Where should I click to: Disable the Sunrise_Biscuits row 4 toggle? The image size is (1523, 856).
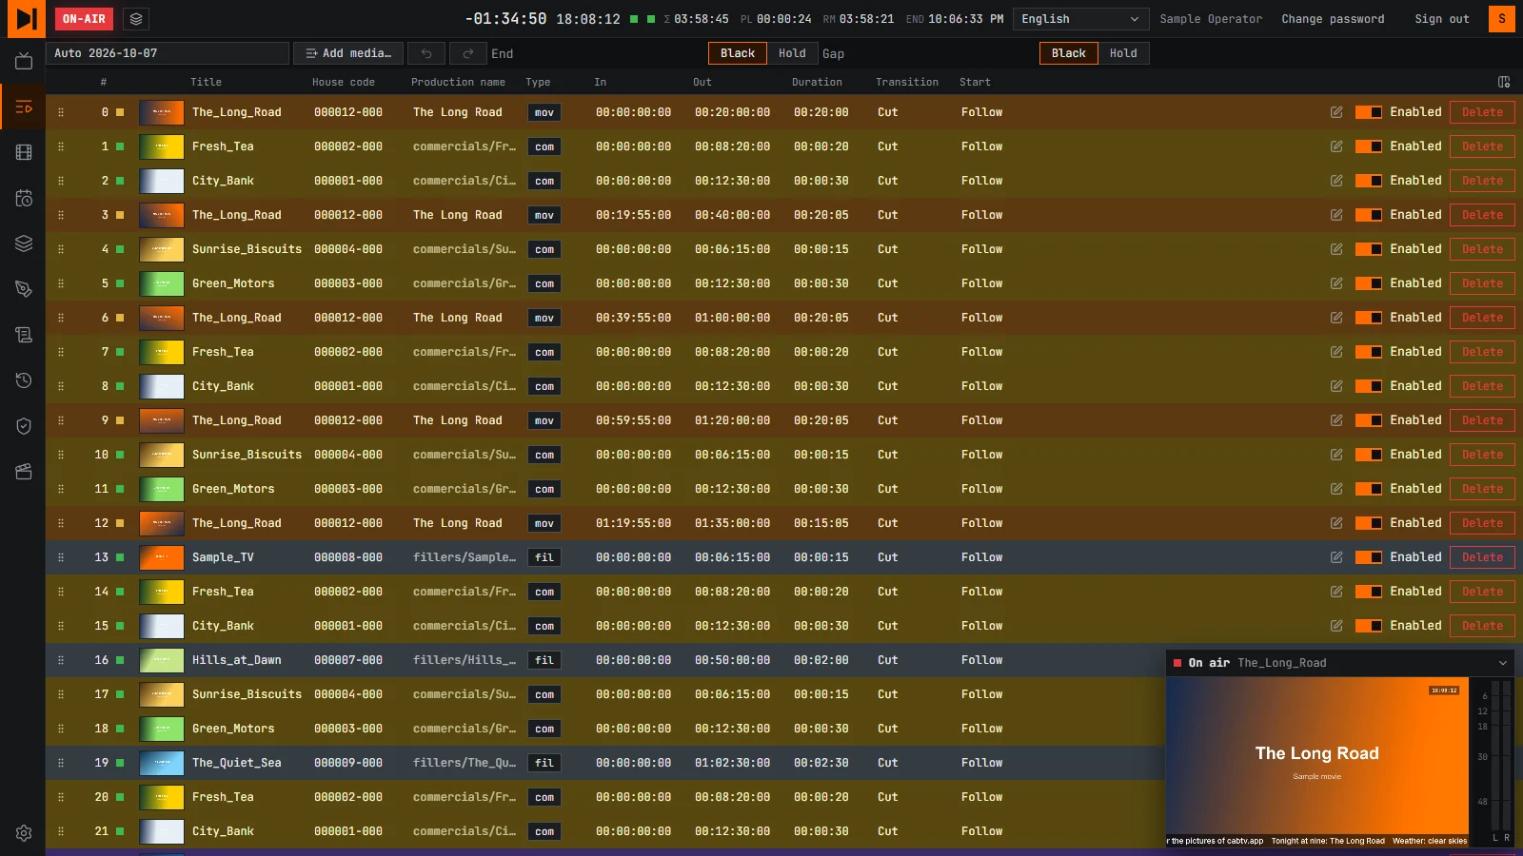[1369, 249]
